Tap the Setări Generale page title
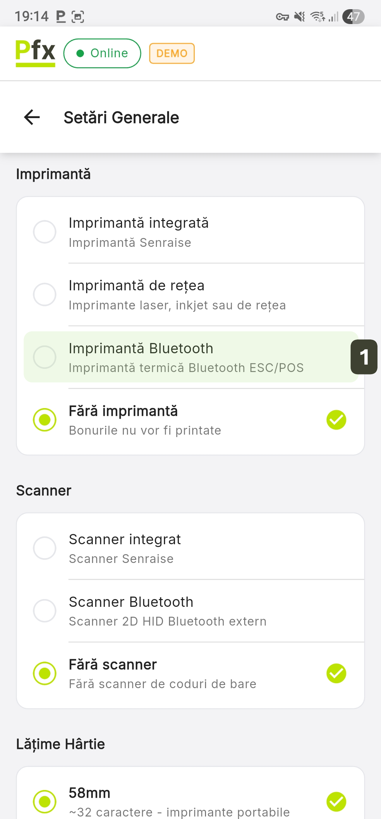 pyautogui.click(x=121, y=117)
